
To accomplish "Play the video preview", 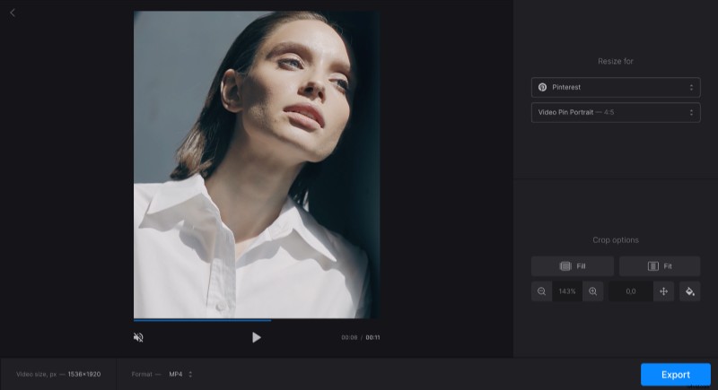I will [x=257, y=337].
